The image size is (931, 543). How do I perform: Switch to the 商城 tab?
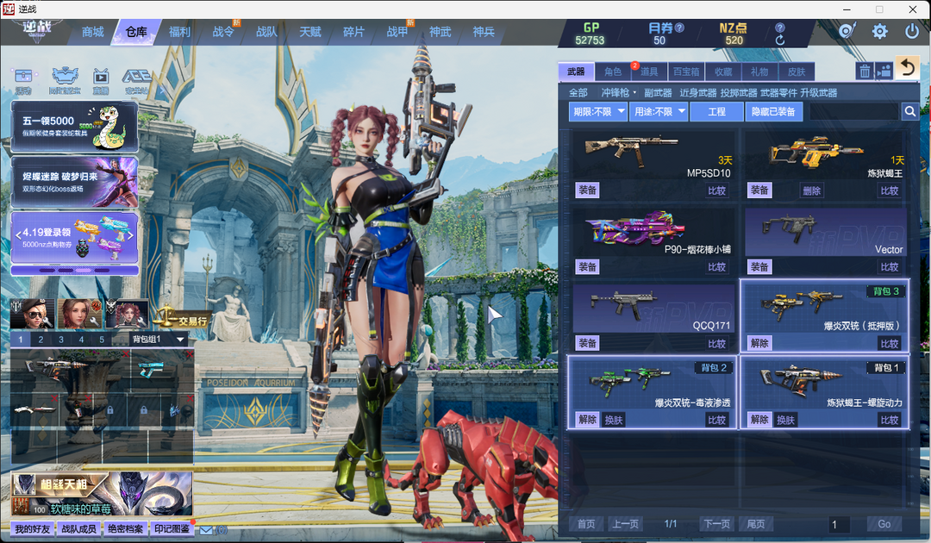(x=92, y=32)
